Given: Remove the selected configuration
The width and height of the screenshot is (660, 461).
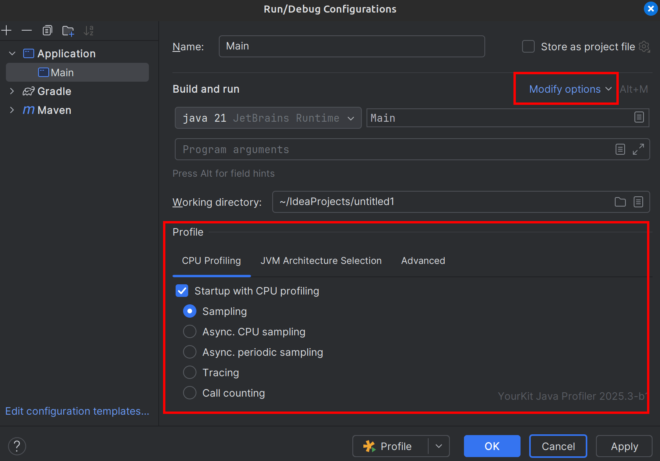Looking at the screenshot, I should point(27,30).
